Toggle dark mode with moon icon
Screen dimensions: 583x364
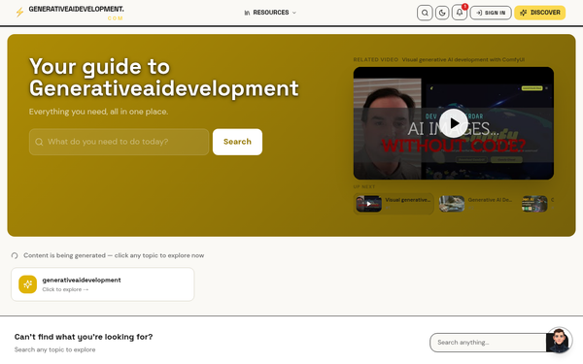point(442,13)
